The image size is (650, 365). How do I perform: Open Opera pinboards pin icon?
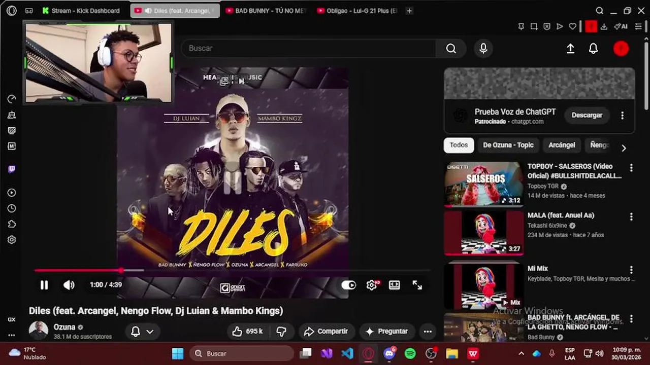521,26
